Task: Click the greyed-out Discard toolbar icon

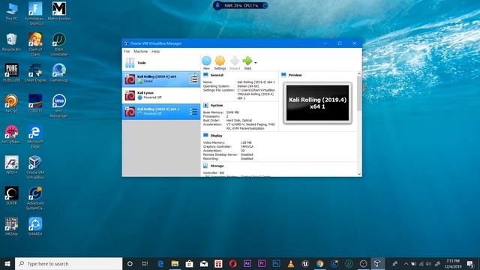Action: [235, 63]
